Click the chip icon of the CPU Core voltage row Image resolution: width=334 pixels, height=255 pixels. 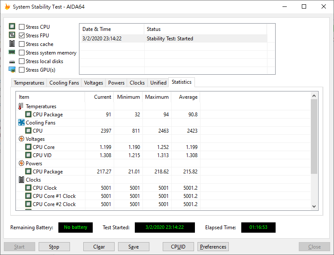[x=28, y=147]
